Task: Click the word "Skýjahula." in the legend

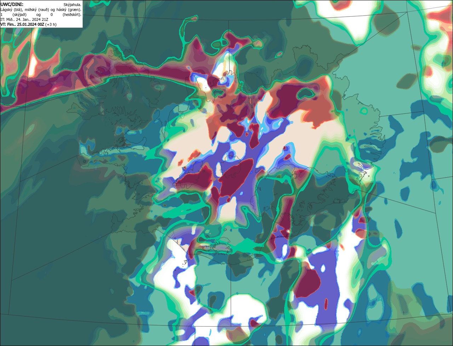Action: (72, 5)
